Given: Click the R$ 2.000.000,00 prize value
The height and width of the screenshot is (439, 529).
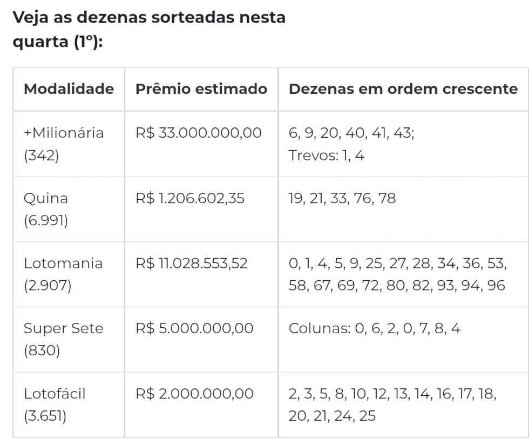Looking at the screenshot, I should click(x=194, y=394).
